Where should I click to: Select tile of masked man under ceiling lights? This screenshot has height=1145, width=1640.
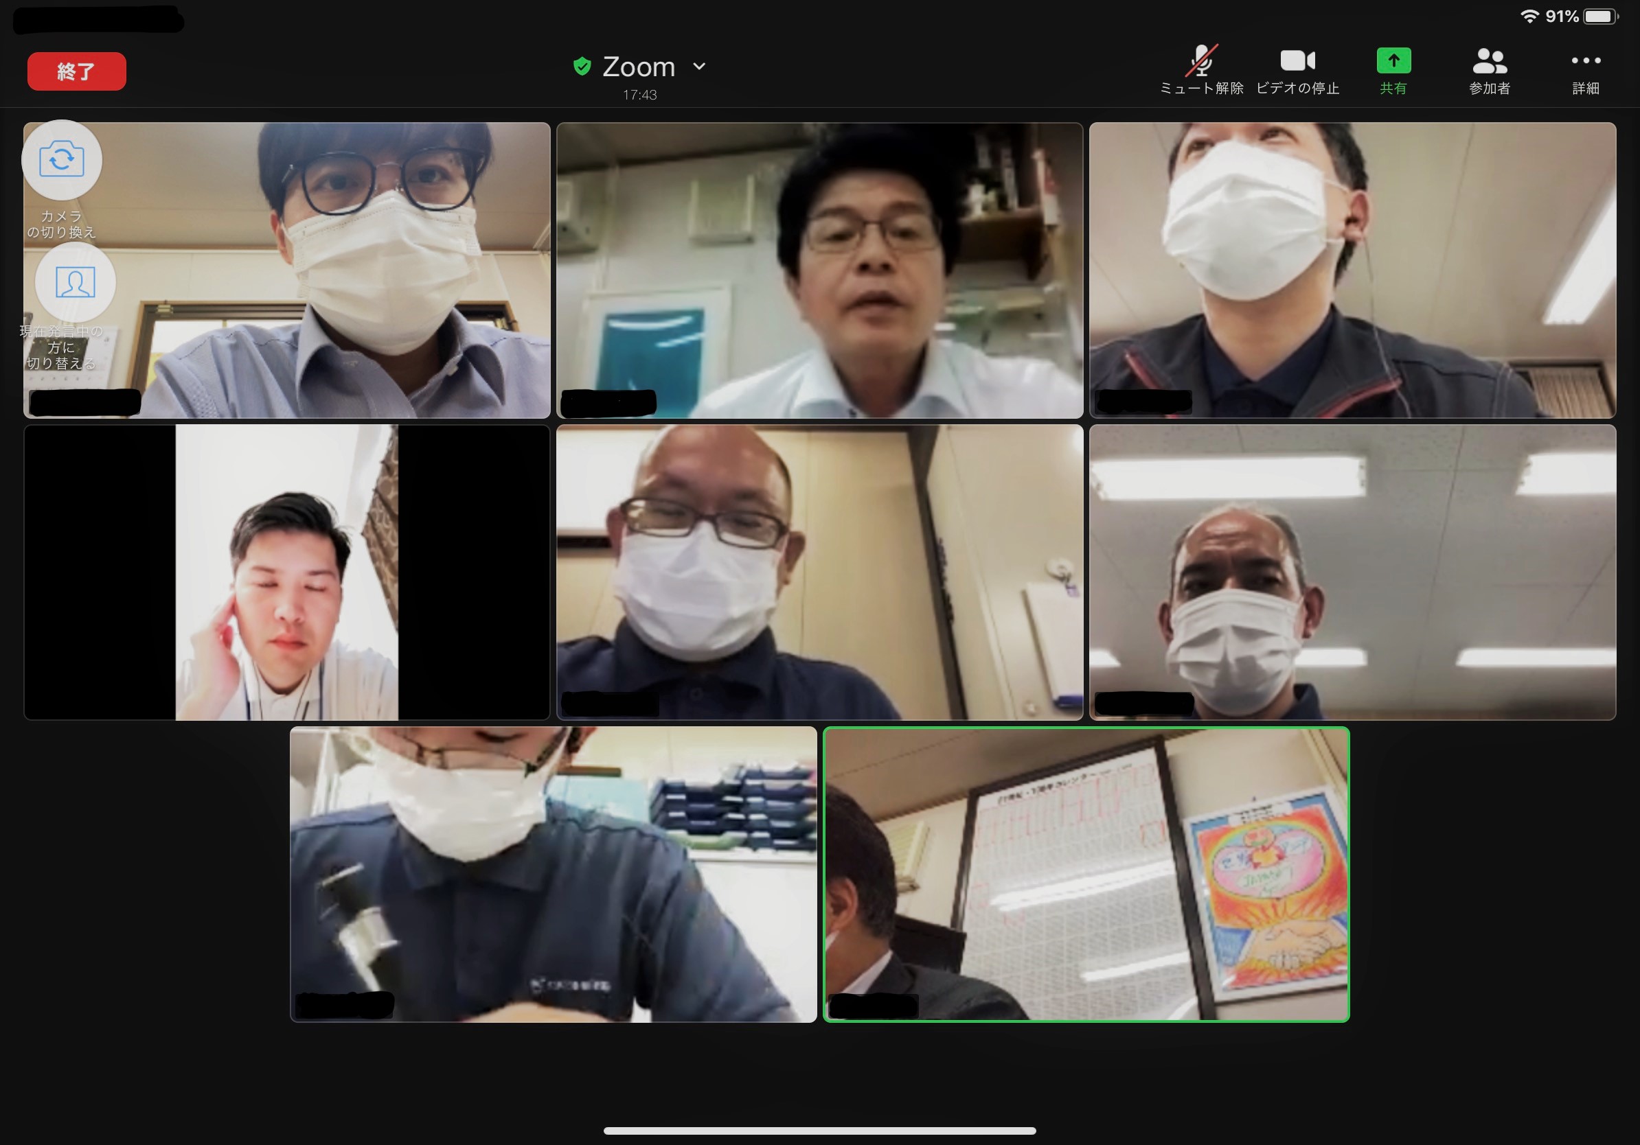[x=1352, y=572]
